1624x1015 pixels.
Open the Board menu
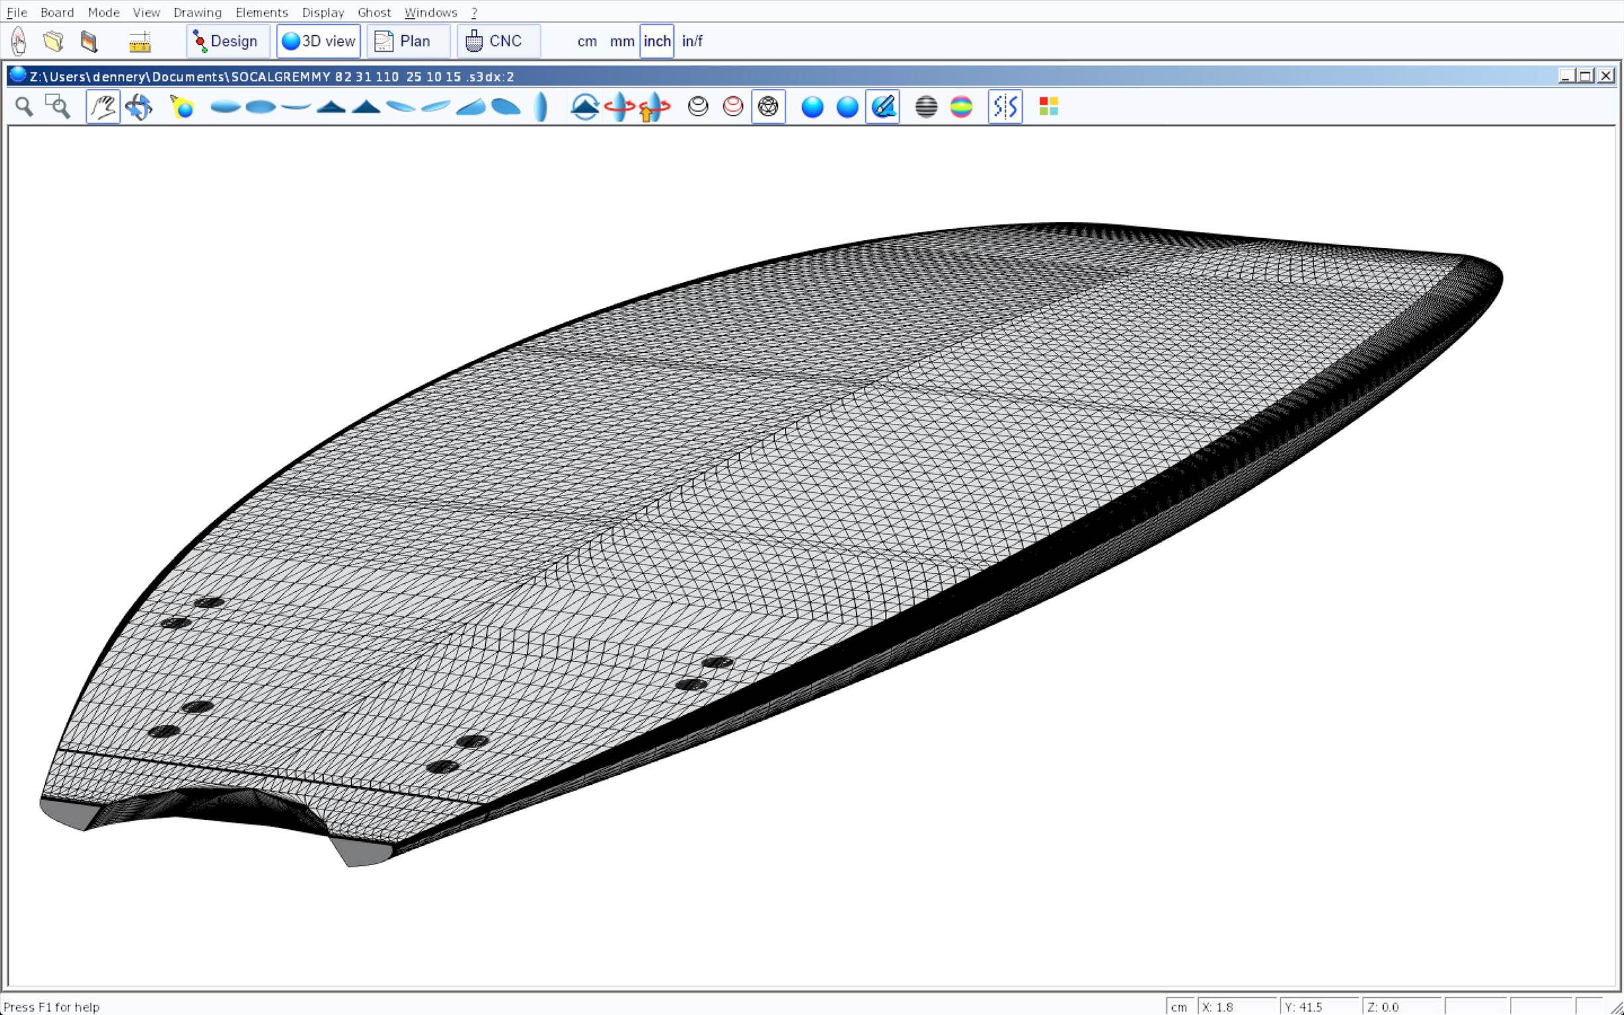(x=57, y=12)
